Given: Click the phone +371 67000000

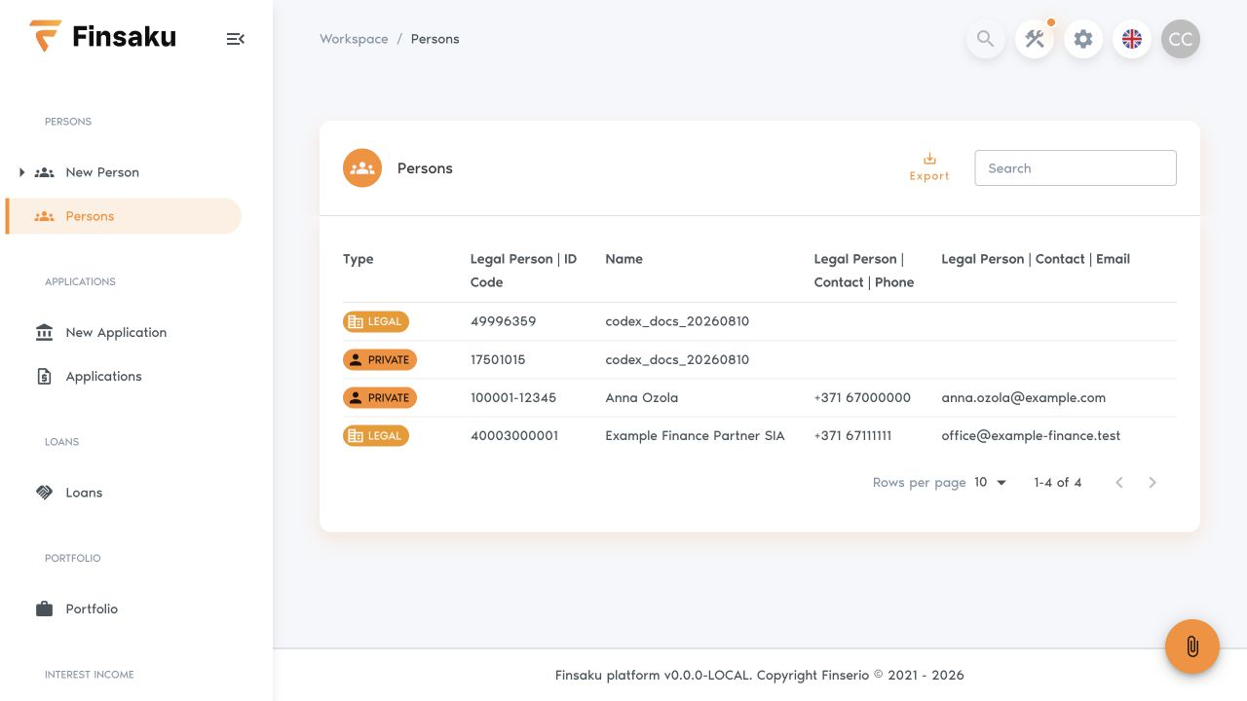Looking at the screenshot, I should tap(862, 397).
